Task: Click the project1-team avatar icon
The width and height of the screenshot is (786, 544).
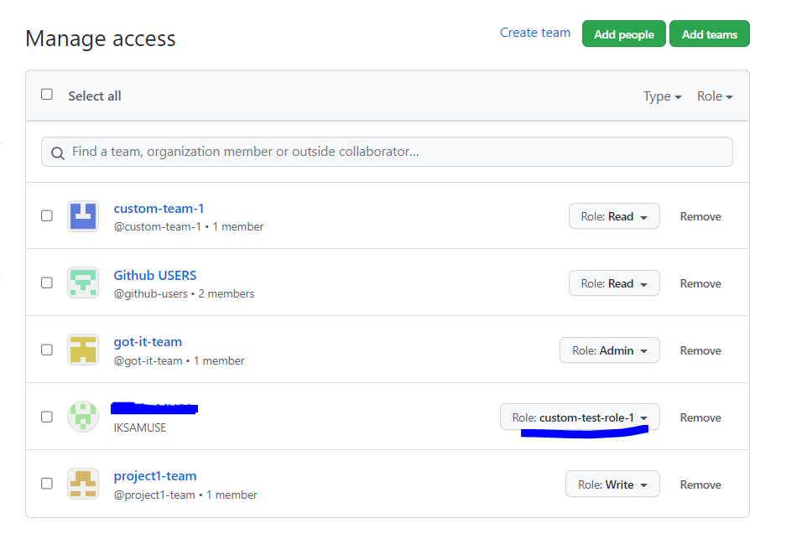Action: pyautogui.click(x=82, y=483)
